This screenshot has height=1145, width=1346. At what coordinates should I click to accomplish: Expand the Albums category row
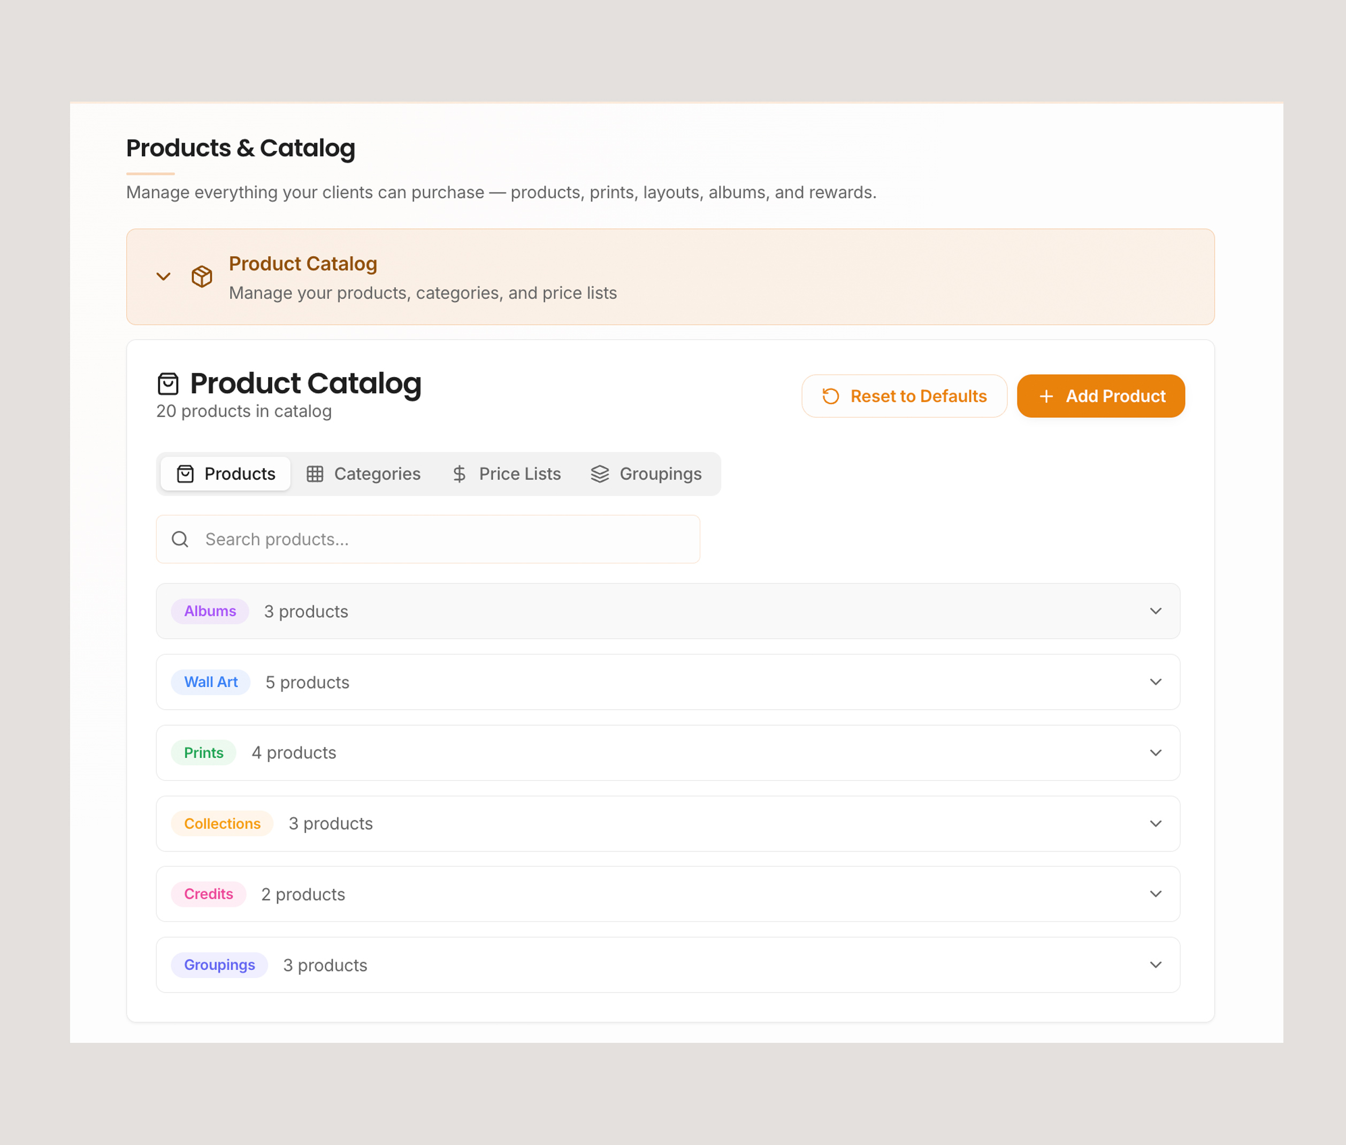click(1155, 611)
